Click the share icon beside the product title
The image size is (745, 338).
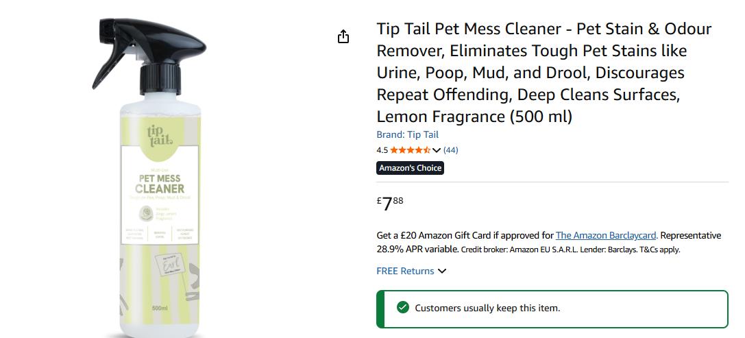343,36
